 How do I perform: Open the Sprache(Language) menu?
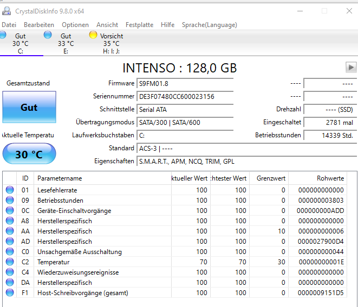coord(210,25)
